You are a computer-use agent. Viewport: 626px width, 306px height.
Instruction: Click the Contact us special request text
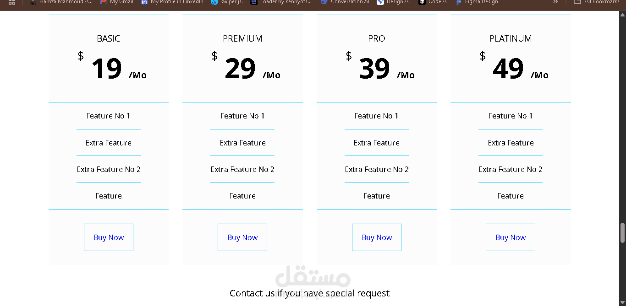coord(310,293)
